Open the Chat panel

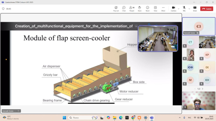pos(124,9)
